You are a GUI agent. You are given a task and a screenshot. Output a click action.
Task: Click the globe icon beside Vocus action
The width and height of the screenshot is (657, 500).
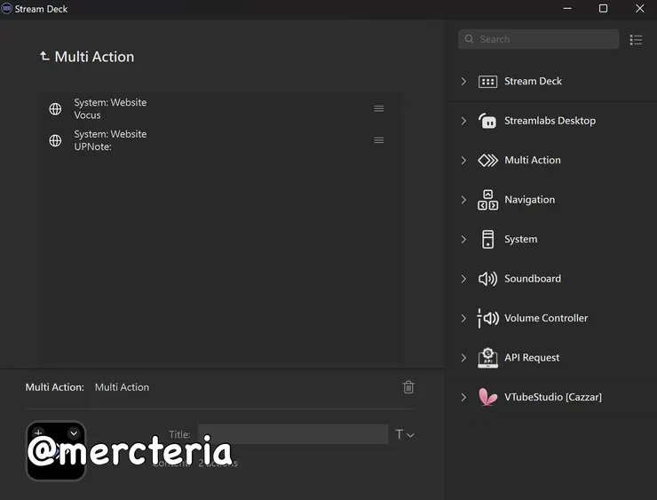(55, 109)
